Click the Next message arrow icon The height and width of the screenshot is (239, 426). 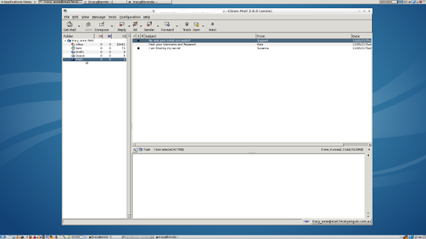pos(212,25)
